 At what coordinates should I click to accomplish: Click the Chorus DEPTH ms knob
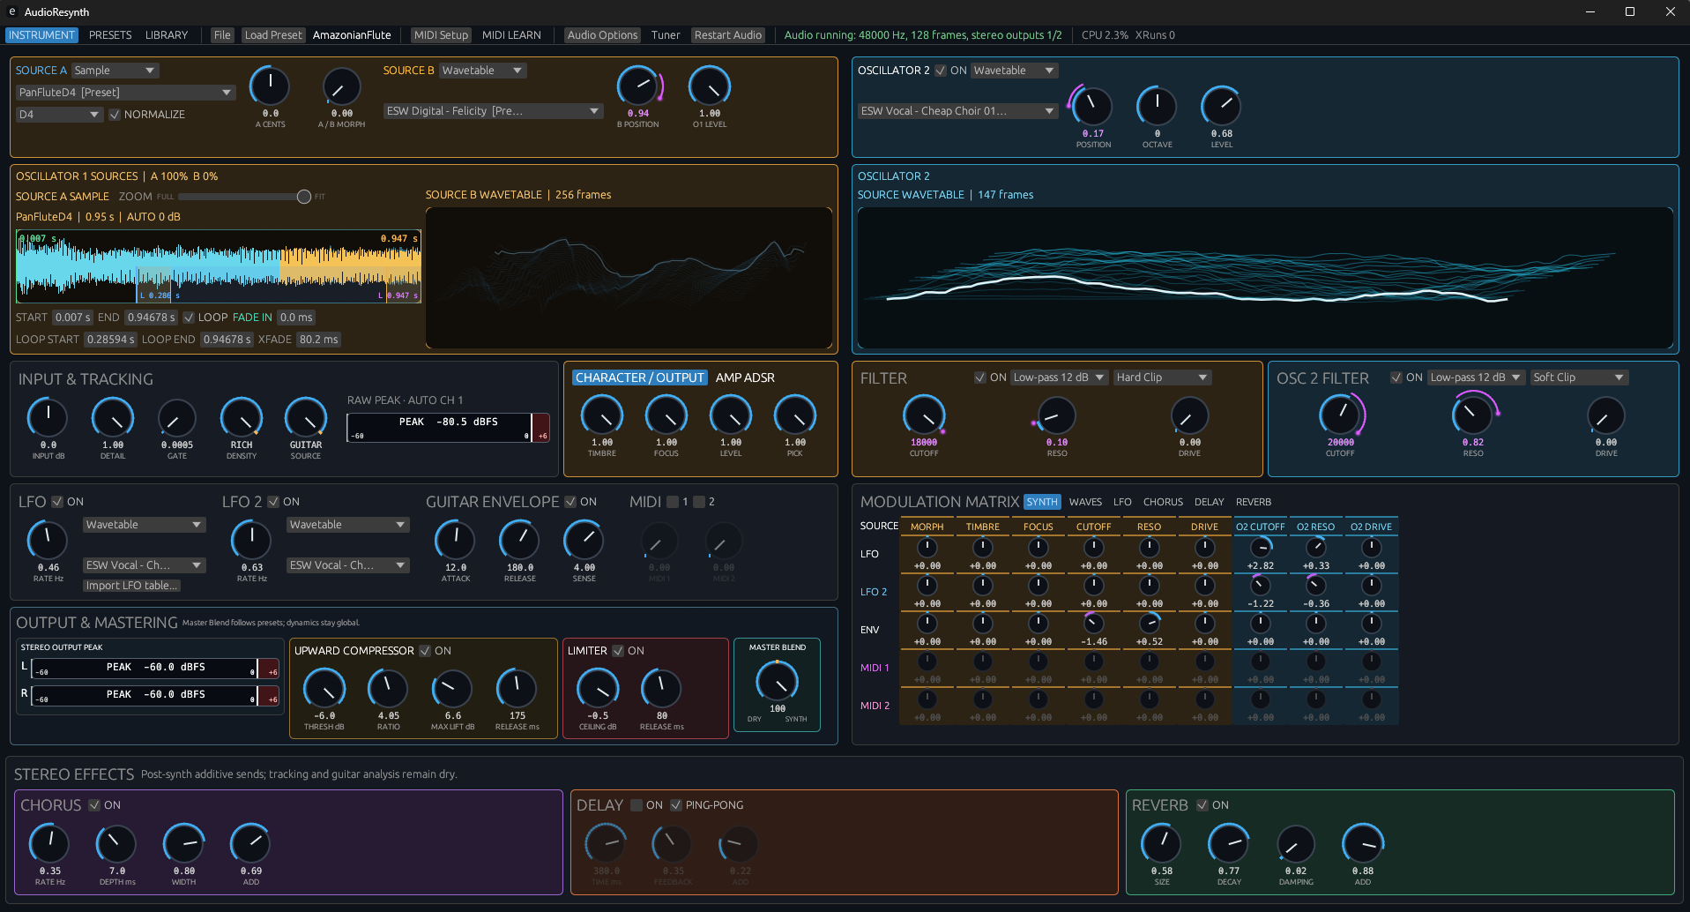coord(116,844)
